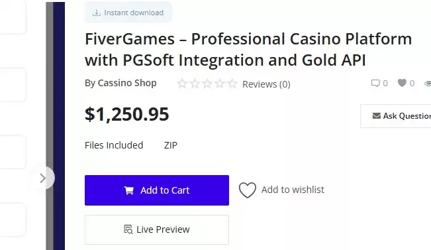Select the third rating star
The height and width of the screenshot is (250, 431).
click(x=207, y=84)
